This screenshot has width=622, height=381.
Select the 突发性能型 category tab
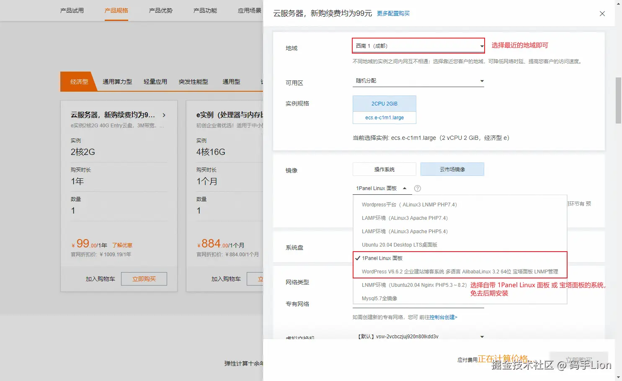pyautogui.click(x=194, y=82)
